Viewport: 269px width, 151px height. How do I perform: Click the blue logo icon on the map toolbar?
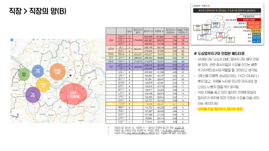pos(12,40)
